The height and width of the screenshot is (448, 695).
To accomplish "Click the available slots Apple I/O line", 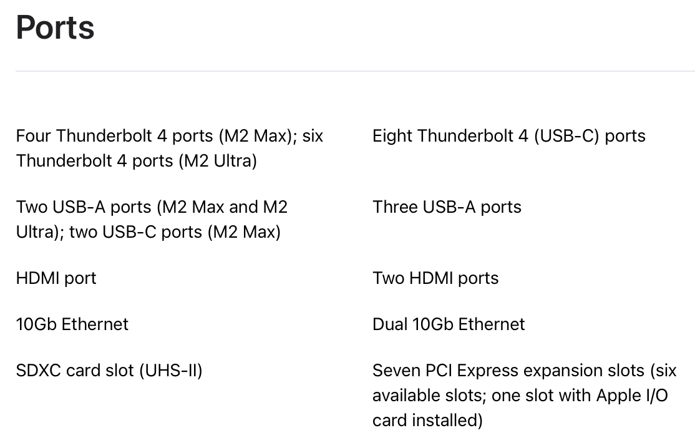I will (520, 395).
